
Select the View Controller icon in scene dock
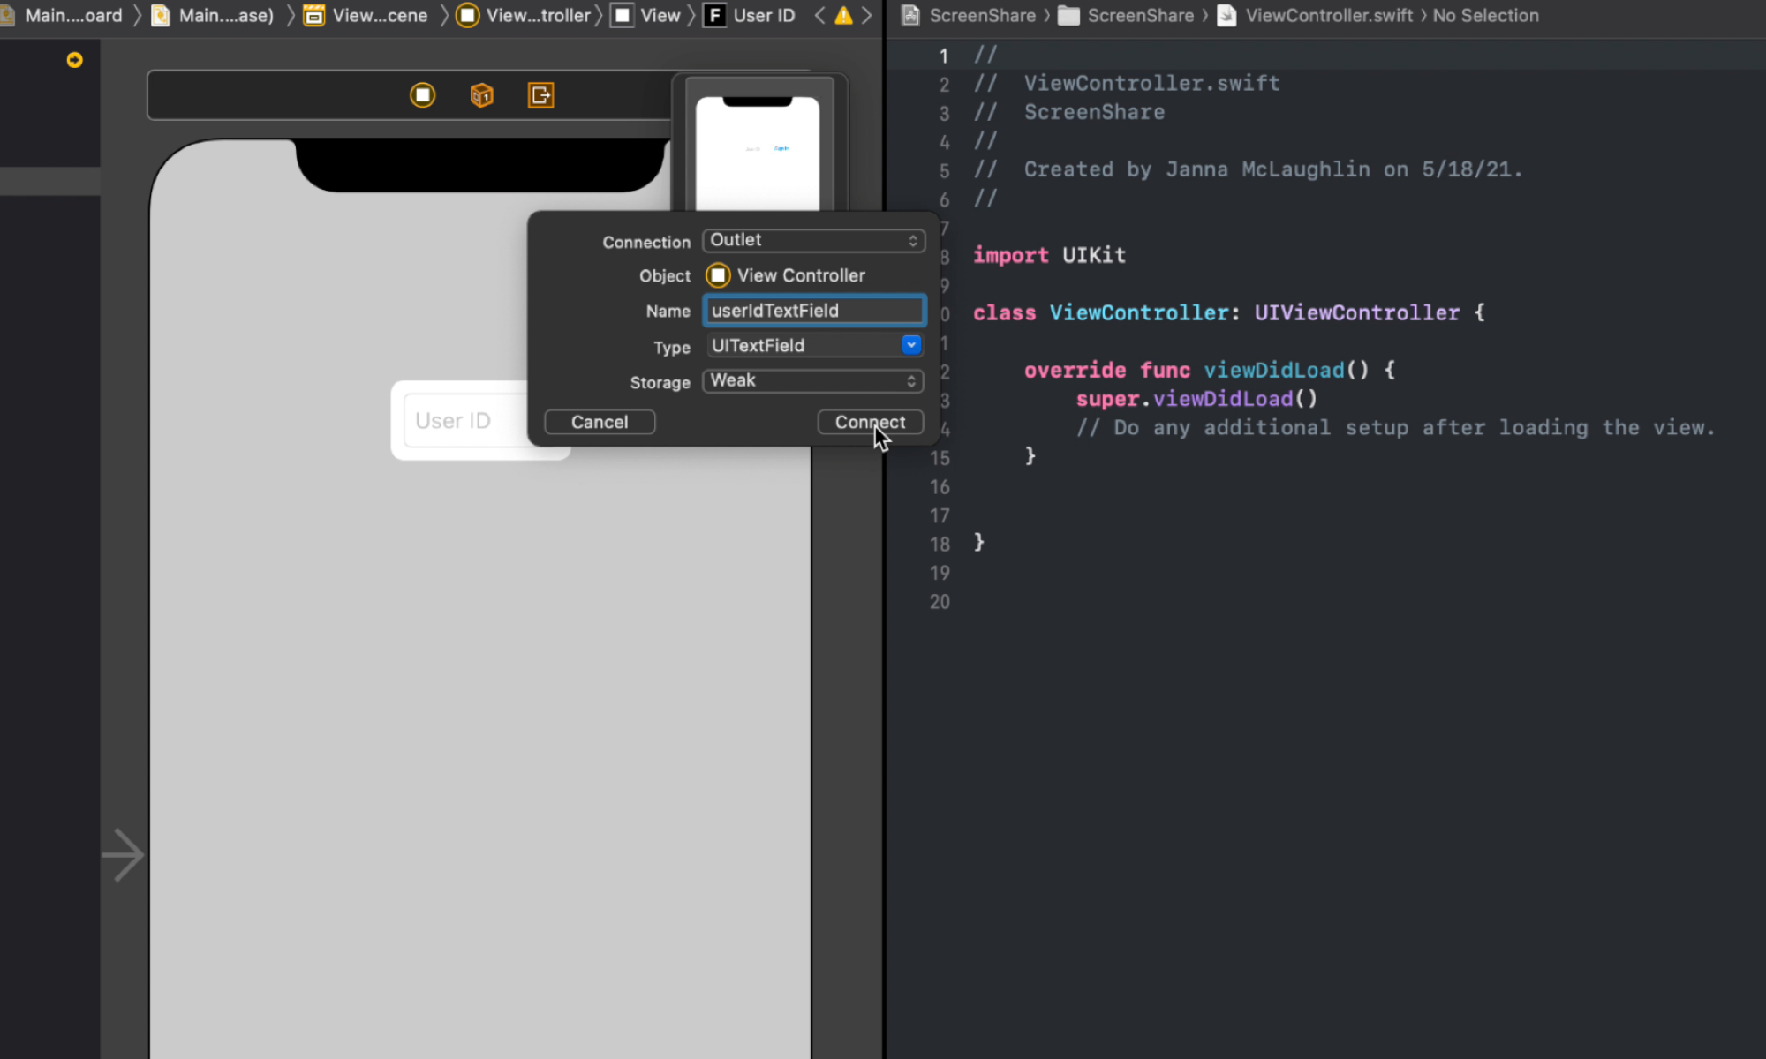423,94
